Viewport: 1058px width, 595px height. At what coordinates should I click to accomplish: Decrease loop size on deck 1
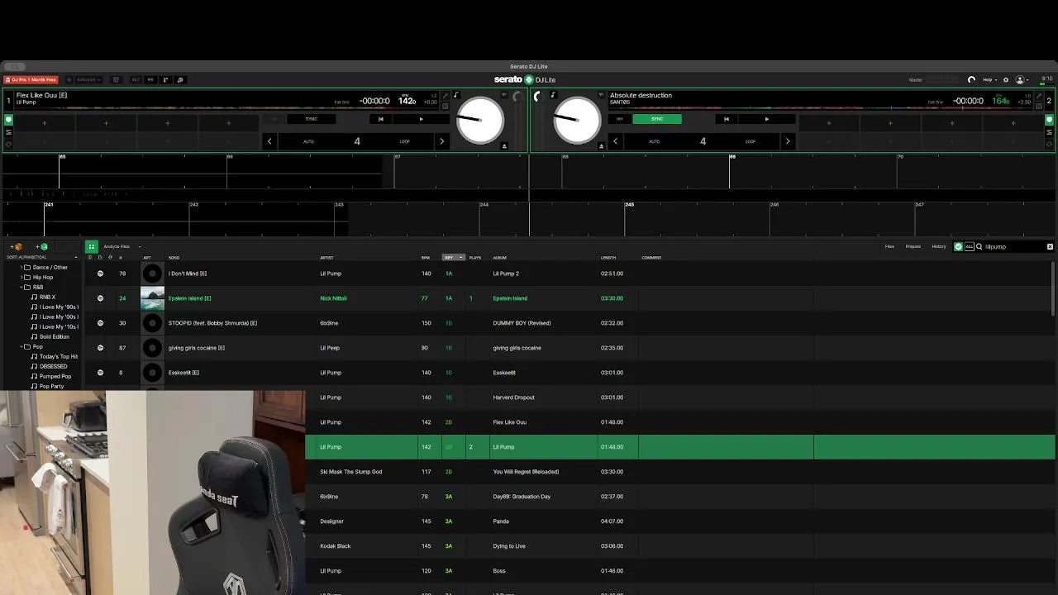point(269,141)
